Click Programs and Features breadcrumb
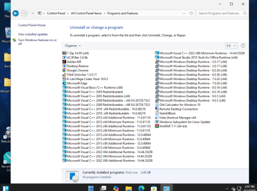 click(123, 13)
